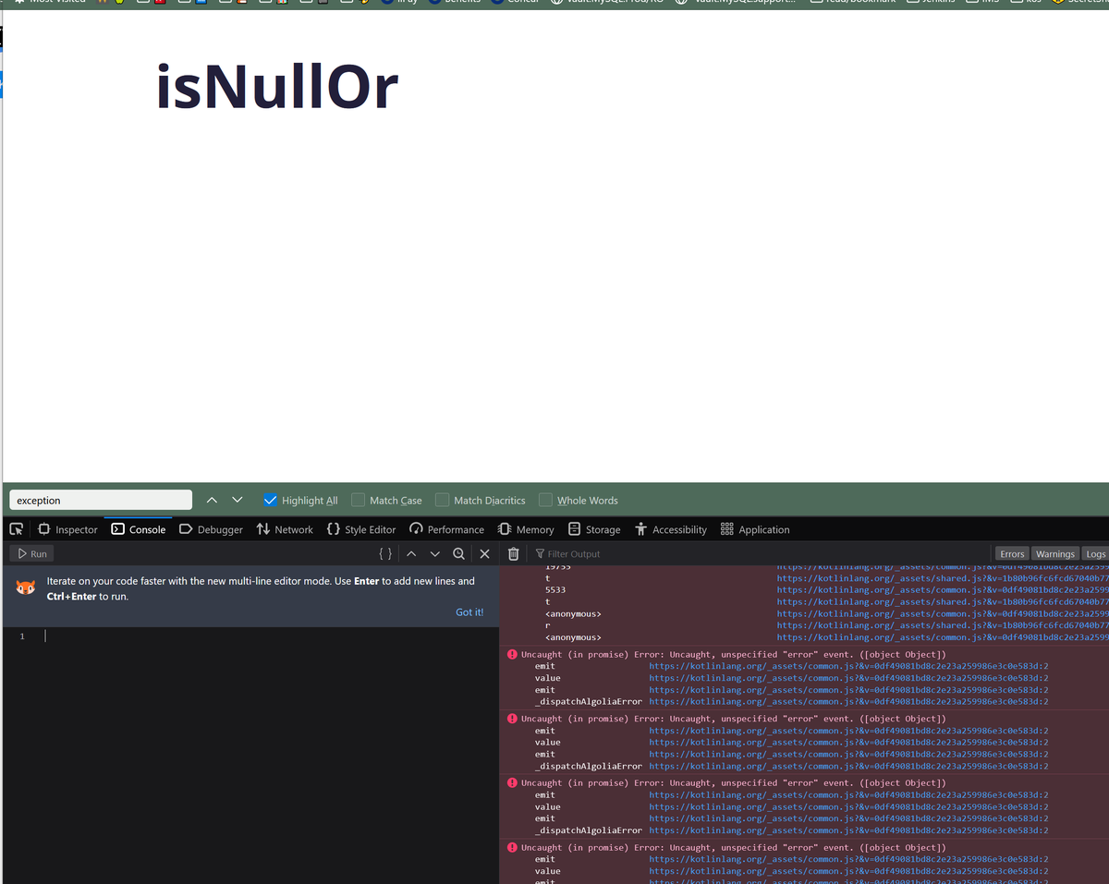Open the Performance tab
1109x884 pixels.
click(x=446, y=529)
